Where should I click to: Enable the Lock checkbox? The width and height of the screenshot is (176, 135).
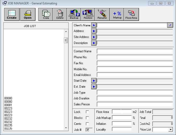coord(87,112)
